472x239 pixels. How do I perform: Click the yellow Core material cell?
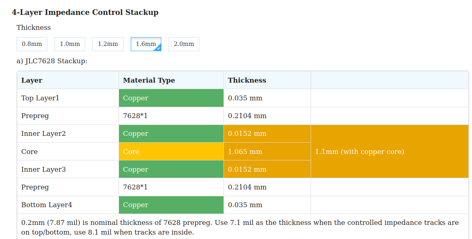pos(171,152)
